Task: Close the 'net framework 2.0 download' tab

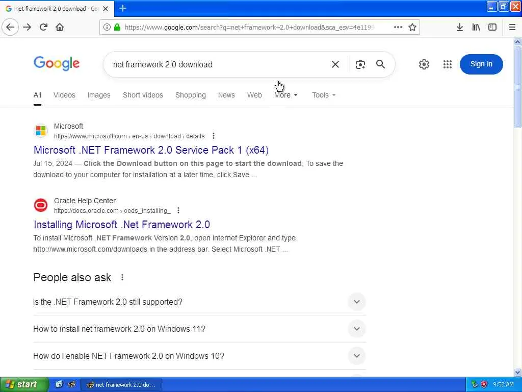Action: click(106, 9)
